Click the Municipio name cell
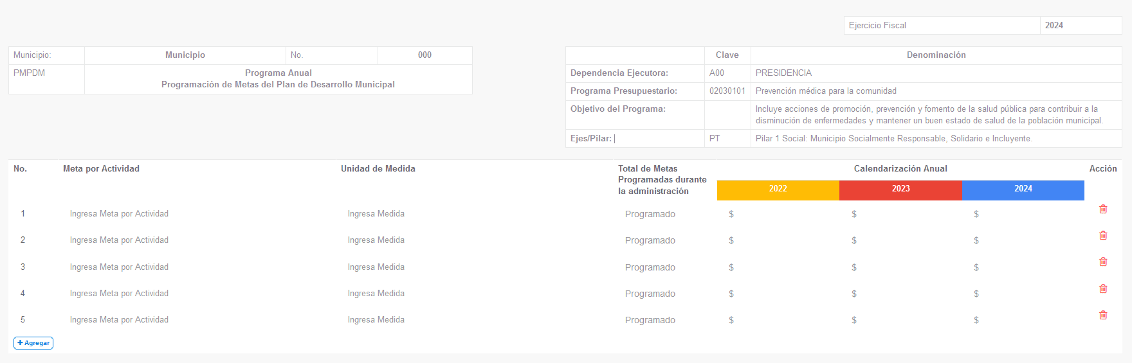Viewport: 1132px width, 363px height. (185, 55)
